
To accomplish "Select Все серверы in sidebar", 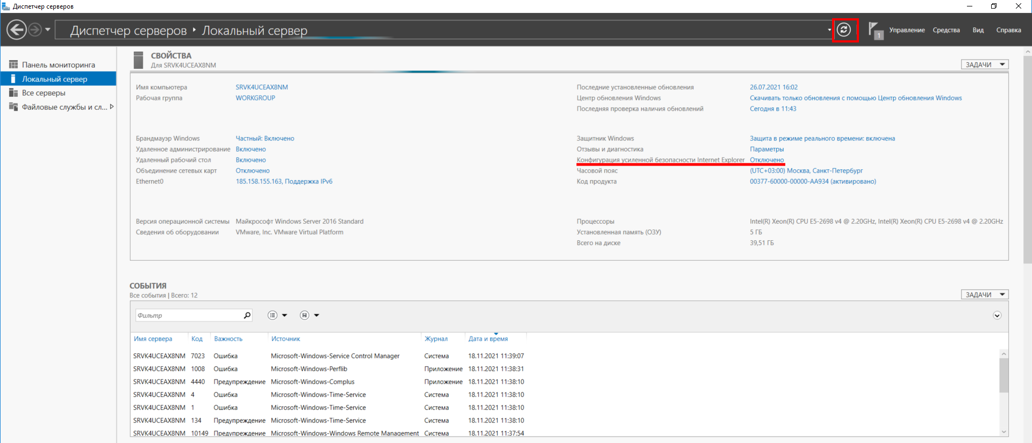I will (x=44, y=93).
